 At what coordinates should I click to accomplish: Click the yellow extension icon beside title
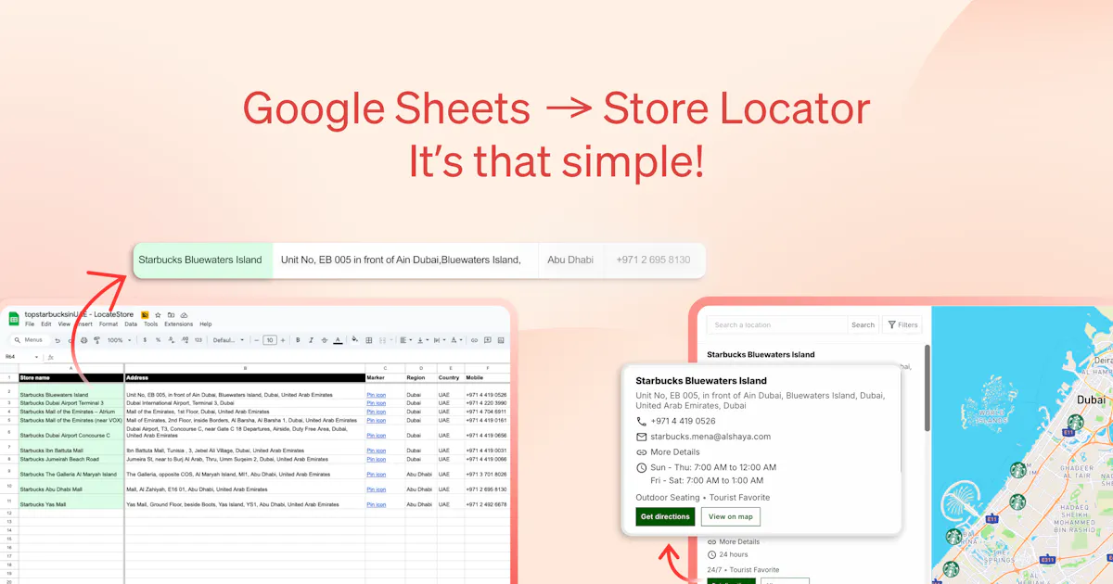click(x=145, y=315)
